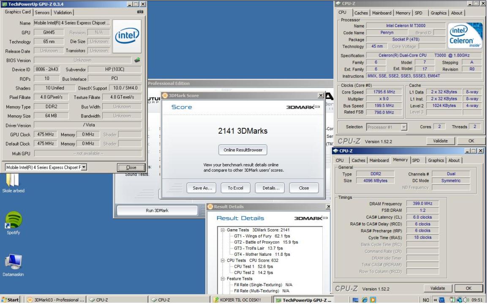This screenshot has width=488, height=304.
Task: Select GT1 - Wings of Fury result row
Action: tap(262, 236)
